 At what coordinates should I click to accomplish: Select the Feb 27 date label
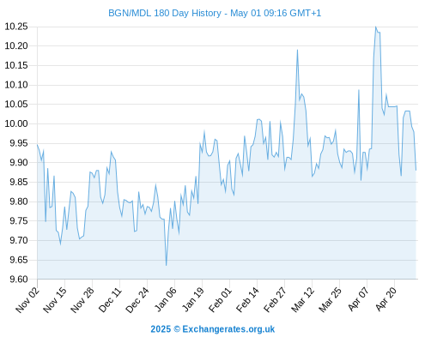coord(275,300)
